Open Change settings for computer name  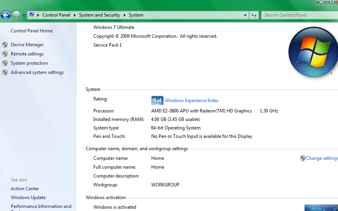(322, 158)
